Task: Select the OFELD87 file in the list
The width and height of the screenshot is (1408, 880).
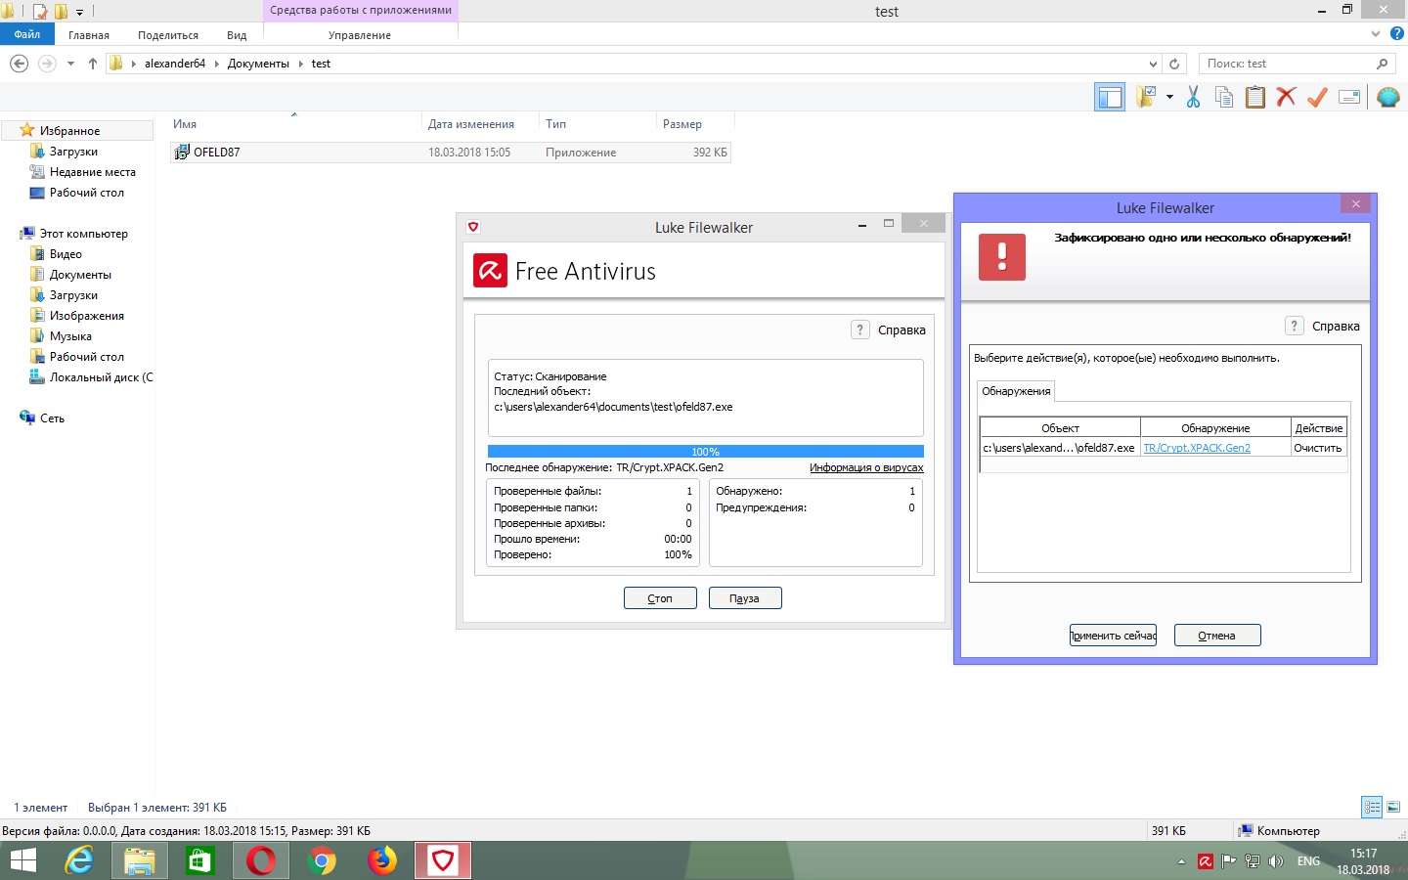Action: point(451,153)
